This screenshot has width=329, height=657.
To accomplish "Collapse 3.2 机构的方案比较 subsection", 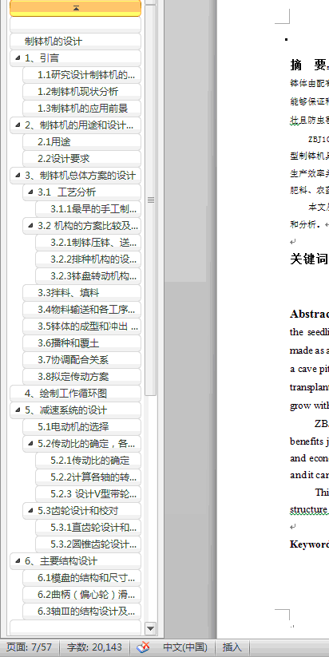I will coord(30,225).
